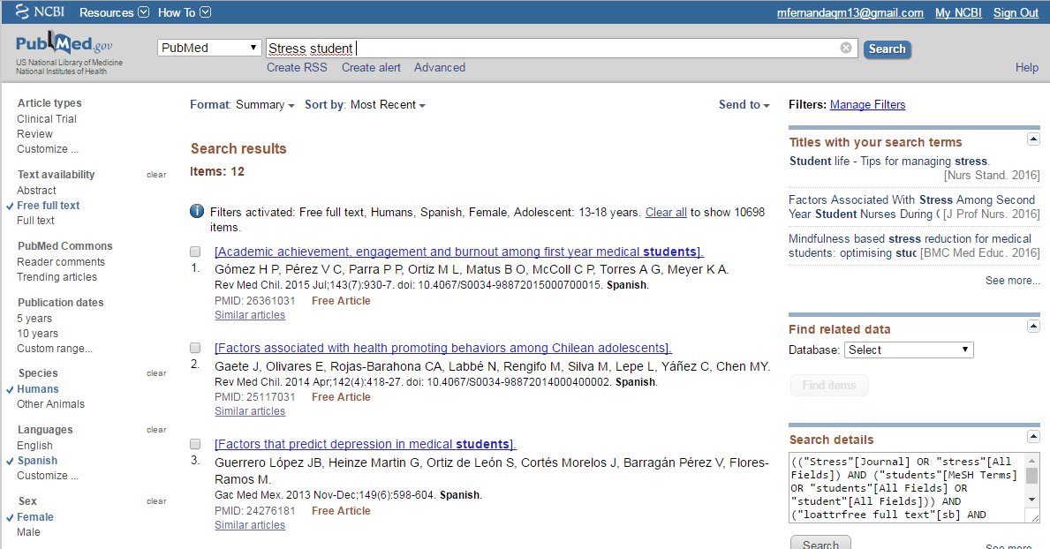Open My NCBI link

958,12
